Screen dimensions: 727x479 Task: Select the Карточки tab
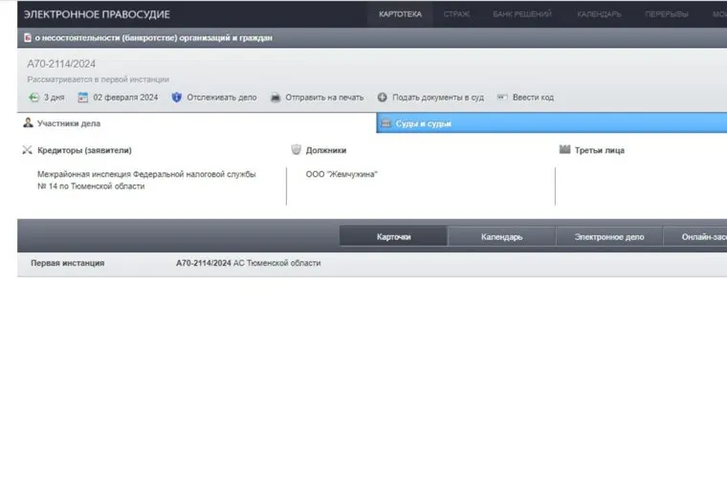(394, 237)
